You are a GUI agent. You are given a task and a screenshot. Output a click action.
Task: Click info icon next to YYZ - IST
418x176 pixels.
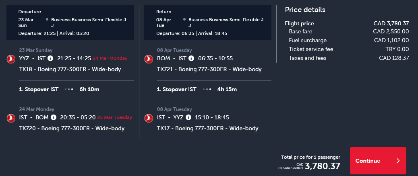click(50, 58)
